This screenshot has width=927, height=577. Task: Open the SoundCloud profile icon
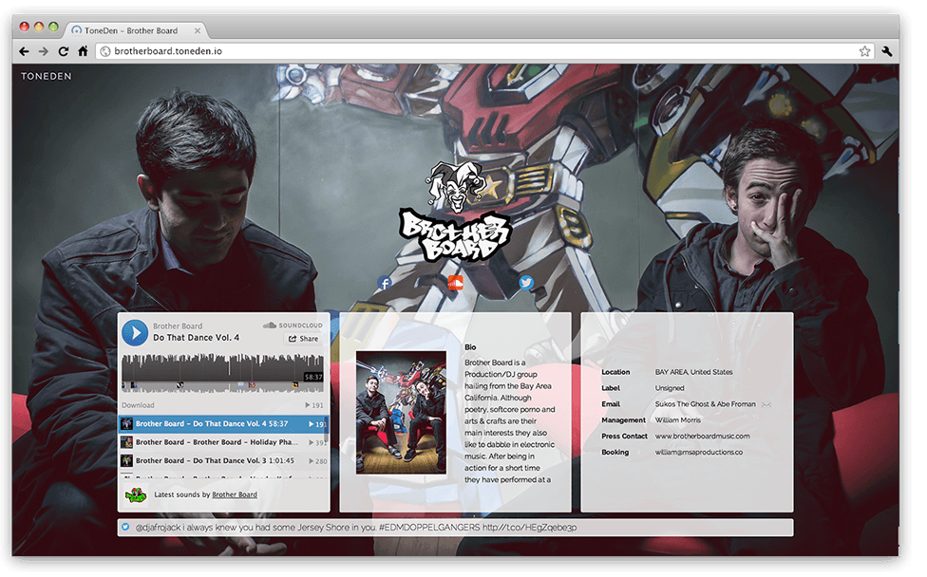pyautogui.click(x=455, y=283)
